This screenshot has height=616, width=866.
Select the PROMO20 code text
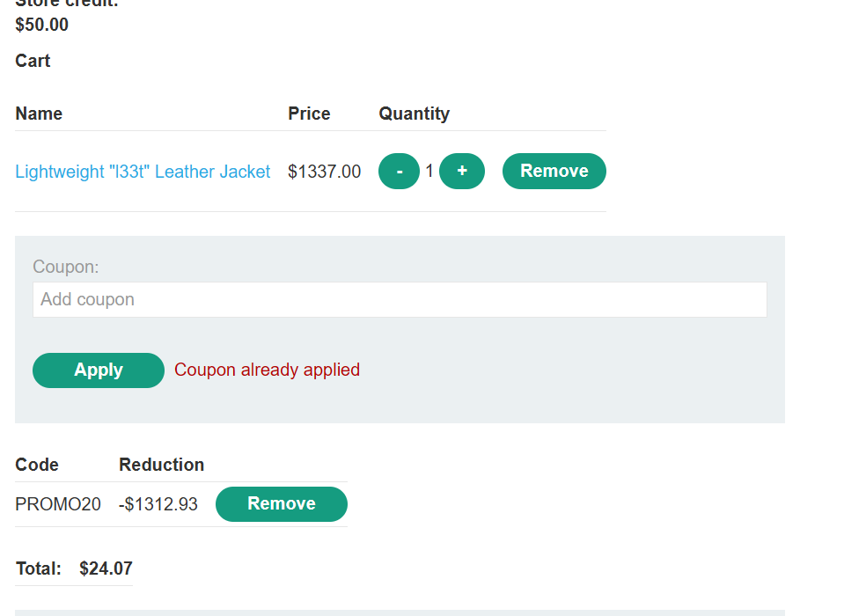(58, 504)
